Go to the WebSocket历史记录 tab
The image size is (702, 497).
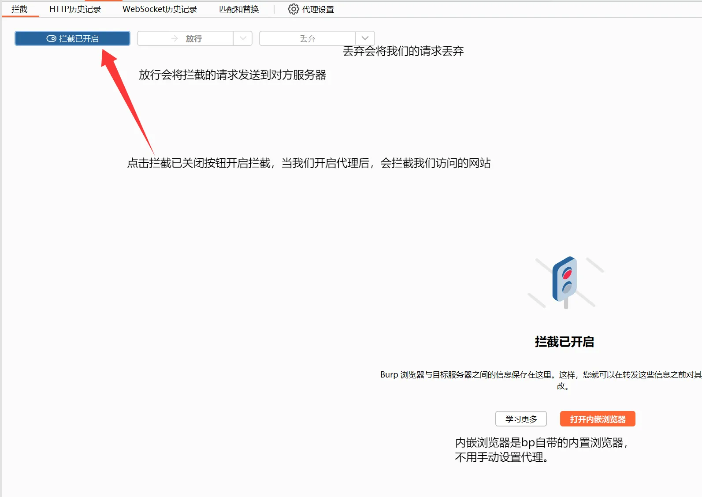coord(160,9)
